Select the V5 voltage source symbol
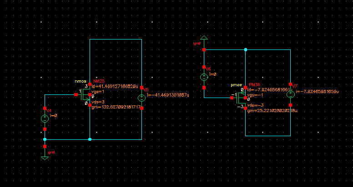The height and width of the screenshot is (187, 353). click(x=141, y=98)
